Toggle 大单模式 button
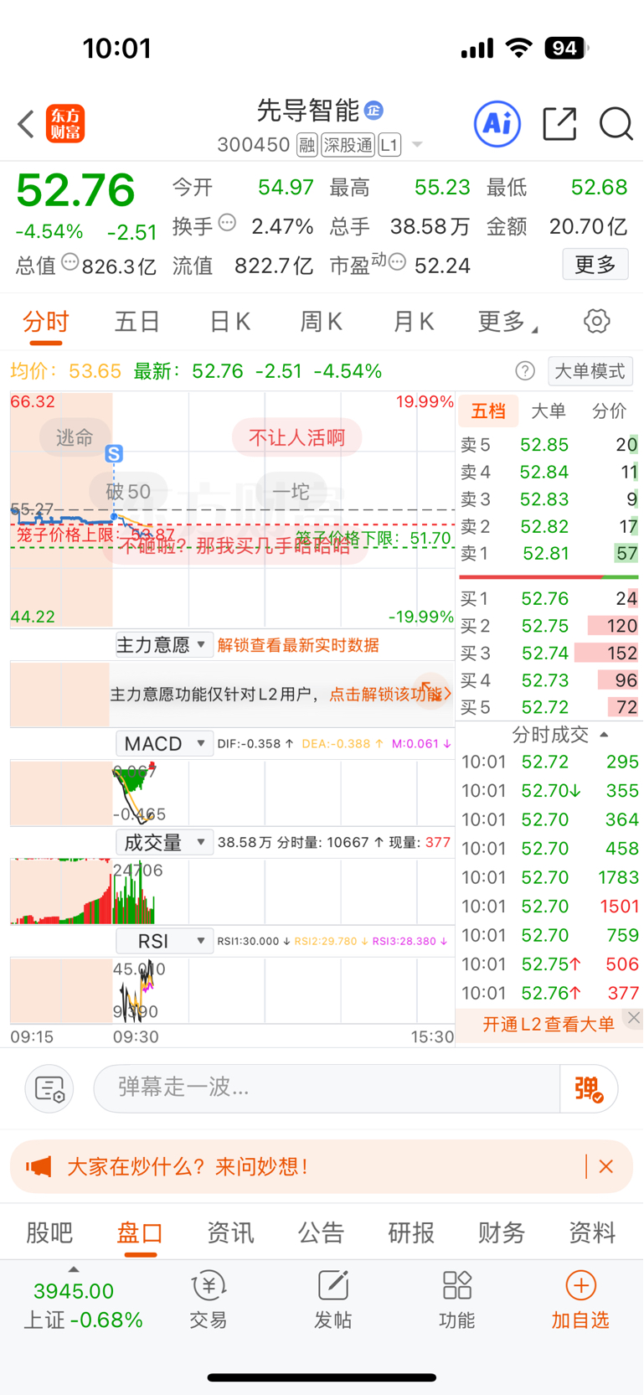The height and width of the screenshot is (1395, 644). coord(590,370)
